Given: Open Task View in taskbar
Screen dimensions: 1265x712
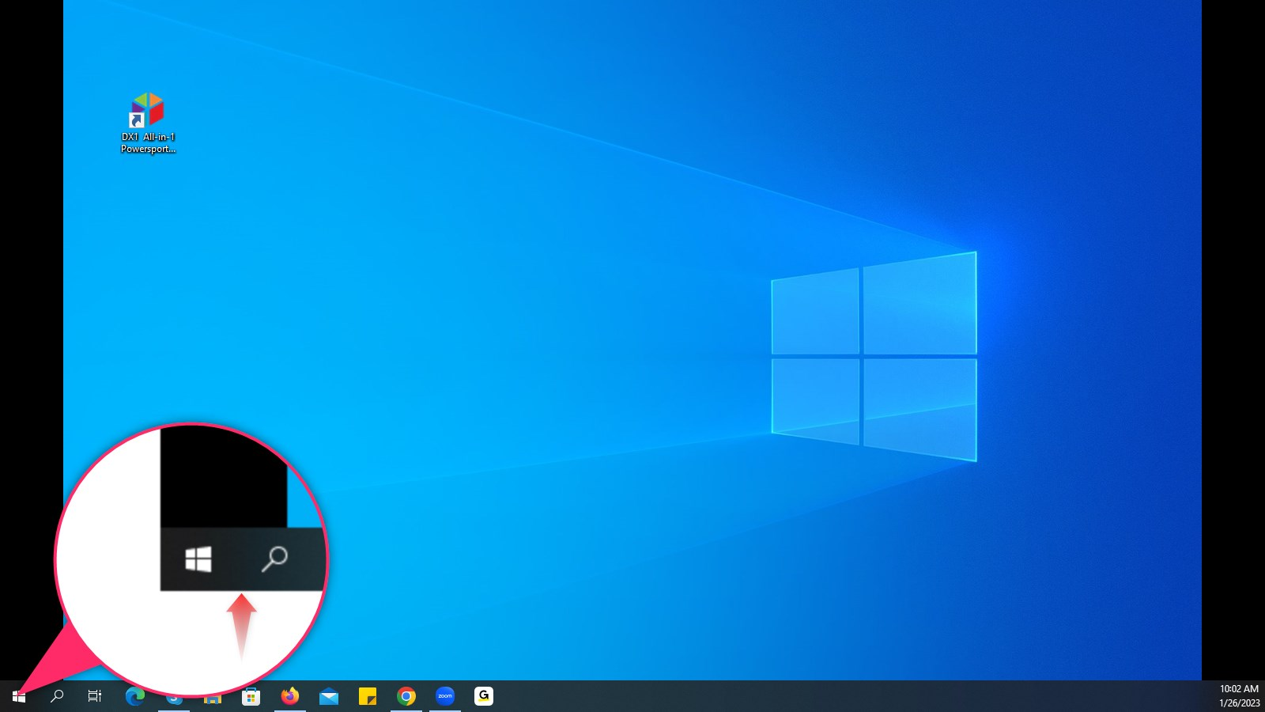Looking at the screenshot, I should pos(95,696).
